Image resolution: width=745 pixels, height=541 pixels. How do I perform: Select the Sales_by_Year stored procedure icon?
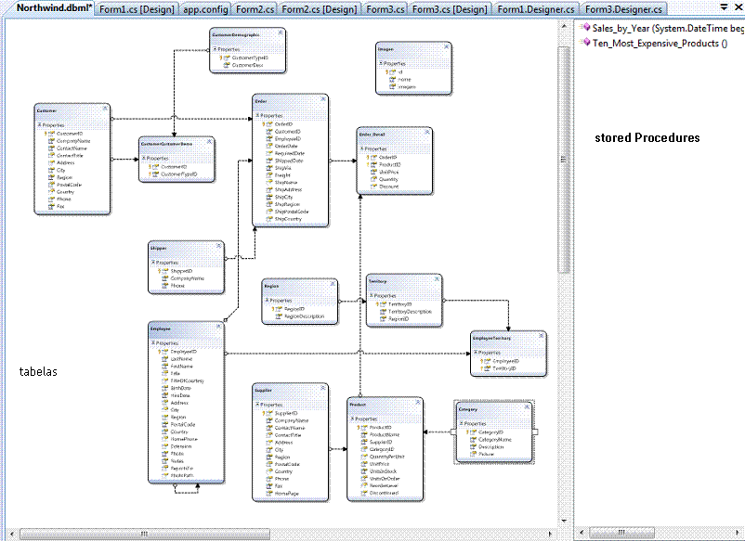586,28
